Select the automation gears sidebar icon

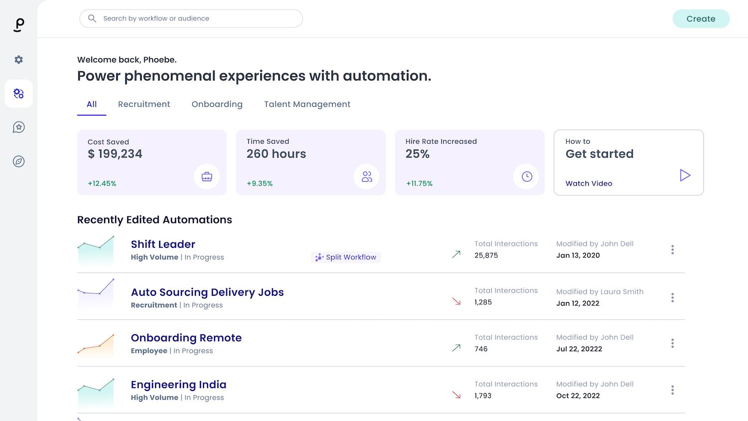click(18, 94)
